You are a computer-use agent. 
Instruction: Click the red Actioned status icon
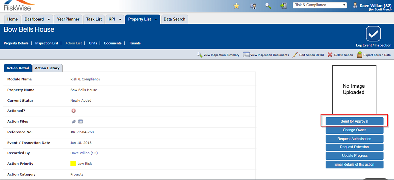73,111
